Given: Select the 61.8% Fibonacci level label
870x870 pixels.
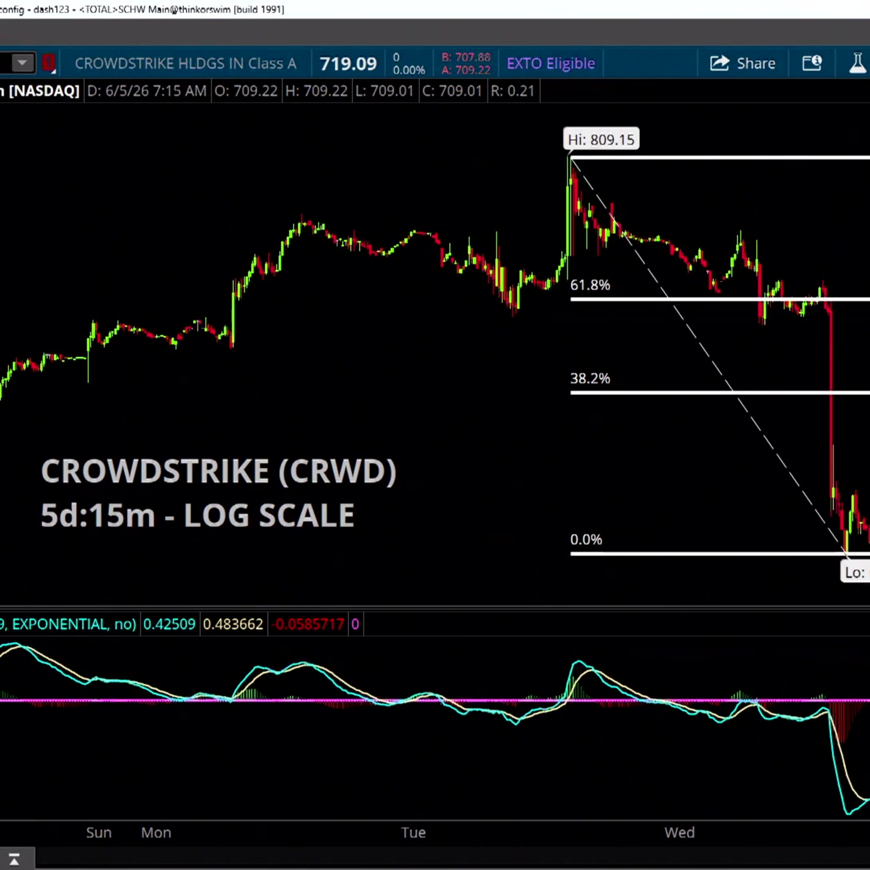Looking at the screenshot, I should coord(590,285).
